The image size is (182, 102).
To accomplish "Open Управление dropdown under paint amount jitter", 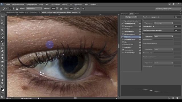I will [164, 36].
